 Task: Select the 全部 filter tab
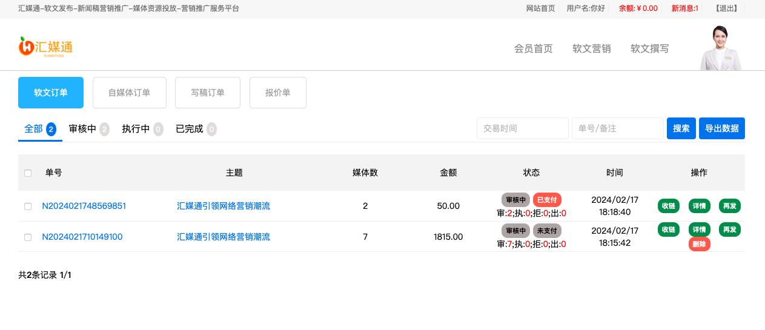pyautogui.click(x=40, y=129)
